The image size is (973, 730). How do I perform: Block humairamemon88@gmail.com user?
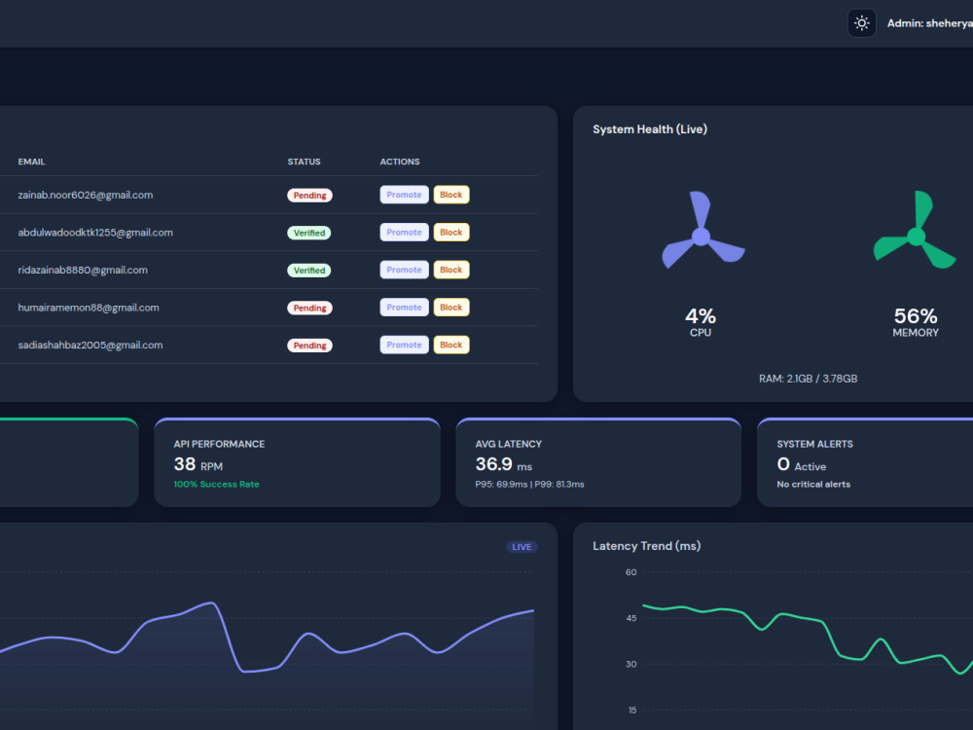tap(451, 308)
